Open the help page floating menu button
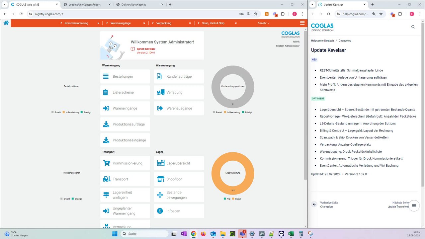The width and height of the screenshot is (425, 239). pos(414,205)
